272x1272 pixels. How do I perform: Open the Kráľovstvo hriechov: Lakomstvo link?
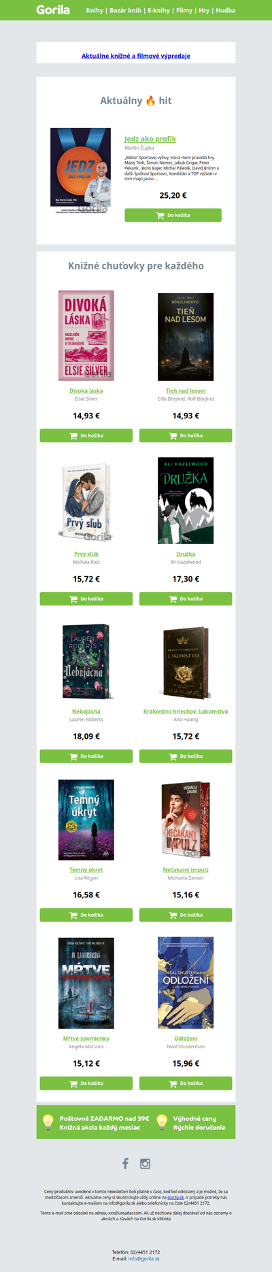186,711
